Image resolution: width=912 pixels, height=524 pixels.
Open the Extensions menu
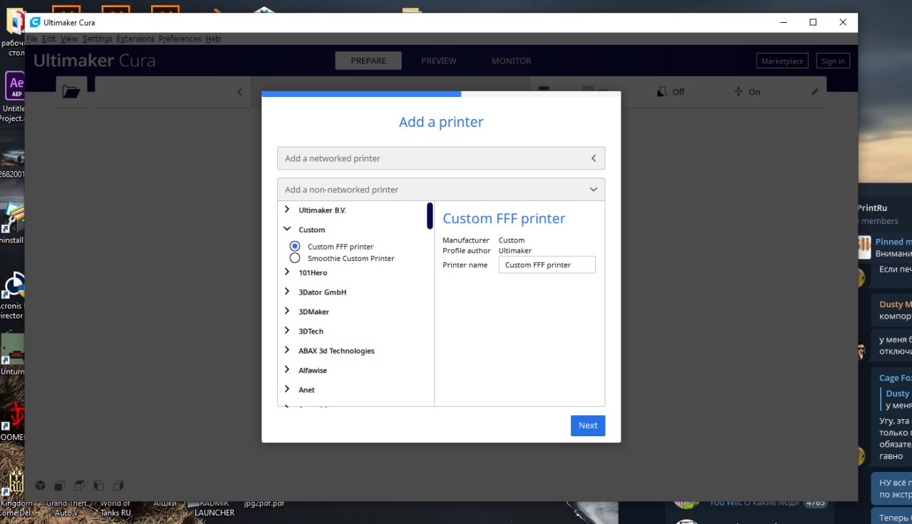(135, 39)
